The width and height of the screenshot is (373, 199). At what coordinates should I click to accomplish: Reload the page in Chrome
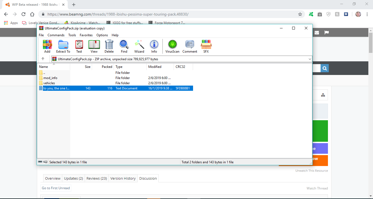(23, 14)
